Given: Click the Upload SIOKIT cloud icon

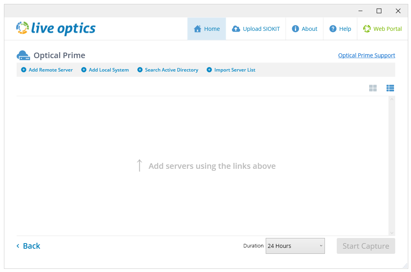Looking at the screenshot, I should (236, 28).
